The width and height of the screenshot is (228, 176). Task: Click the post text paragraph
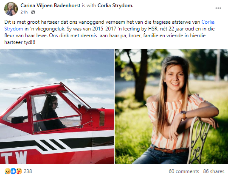tap(110, 32)
